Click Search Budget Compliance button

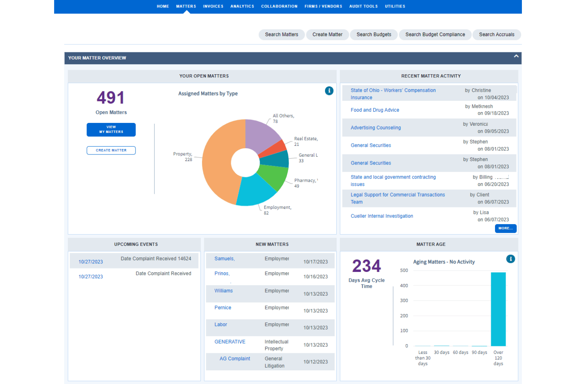(x=435, y=35)
